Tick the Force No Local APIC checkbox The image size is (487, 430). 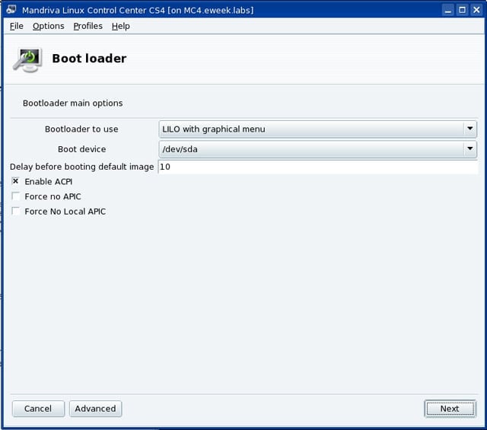(x=15, y=212)
